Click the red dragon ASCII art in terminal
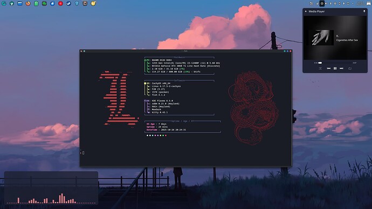This screenshot has height=209, width=372. (x=253, y=108)
